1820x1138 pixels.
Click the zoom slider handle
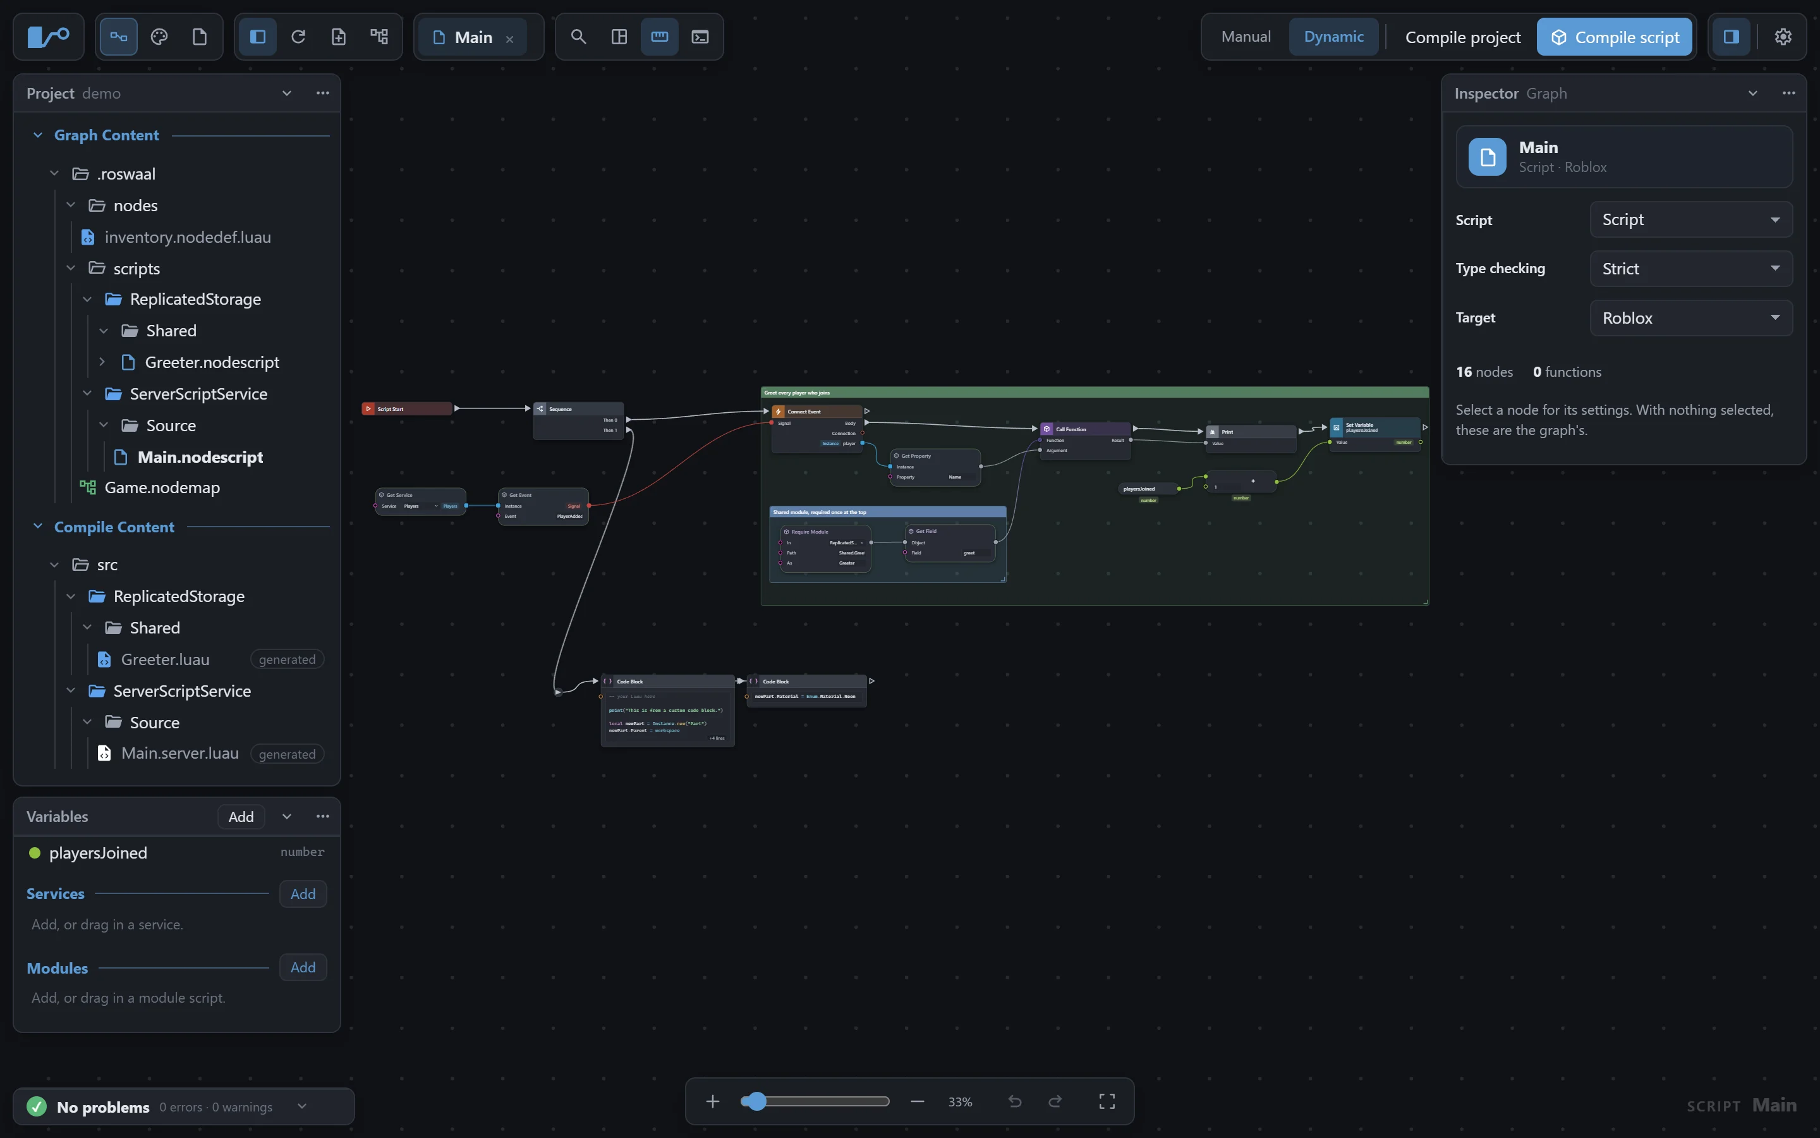tap(755, 1102)
